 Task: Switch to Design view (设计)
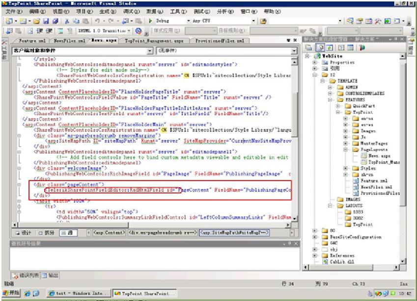click(x=23, y=232)
